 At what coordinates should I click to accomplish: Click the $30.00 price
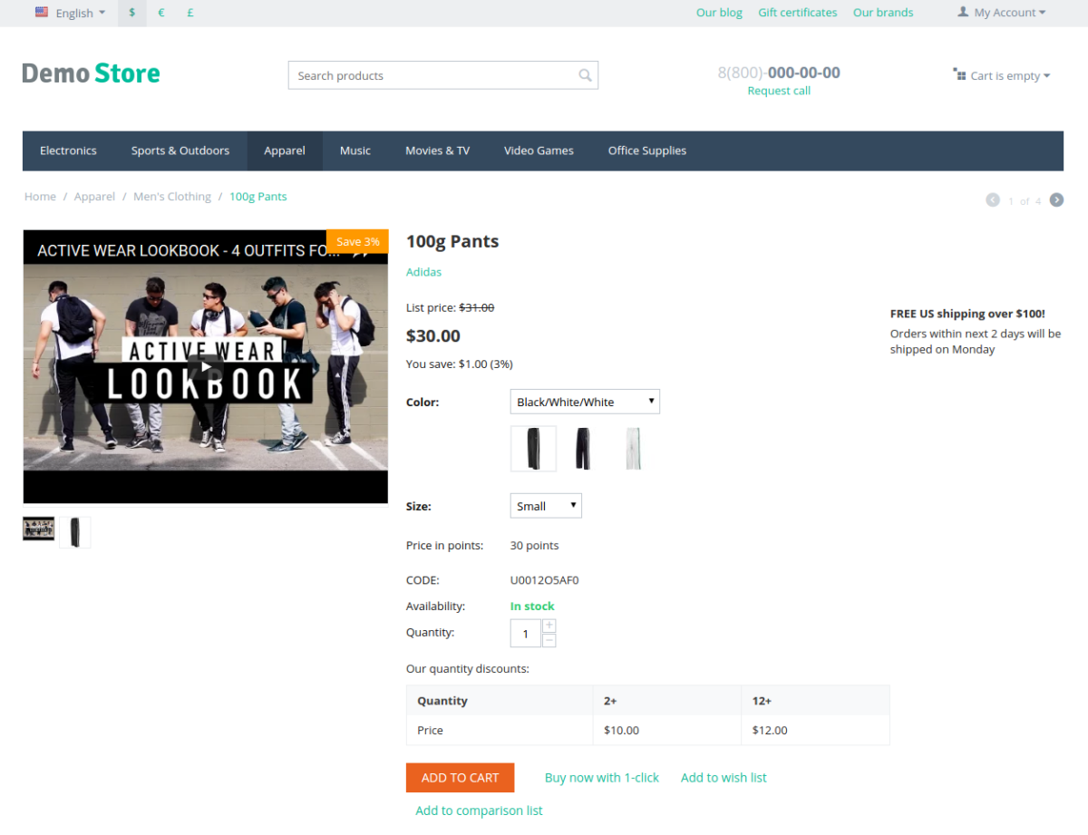click(x=433, y=336)
